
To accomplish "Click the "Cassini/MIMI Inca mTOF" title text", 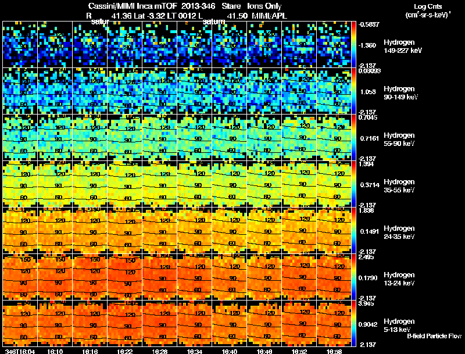I will point(133,6).
